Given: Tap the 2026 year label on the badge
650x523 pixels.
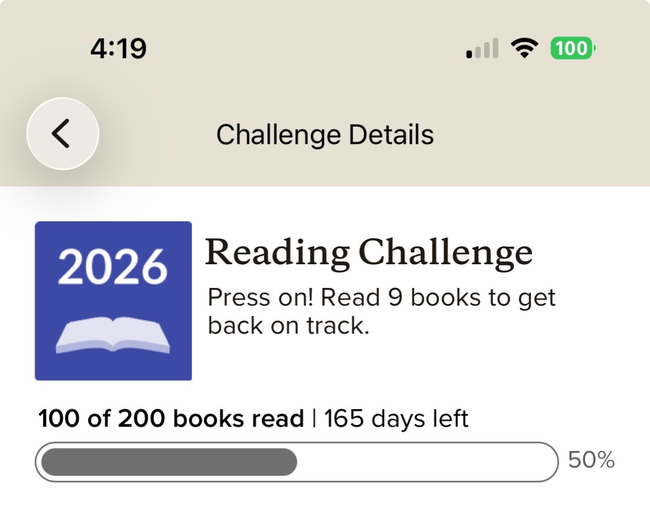Looking at the screenshot, I should point(112,267).
